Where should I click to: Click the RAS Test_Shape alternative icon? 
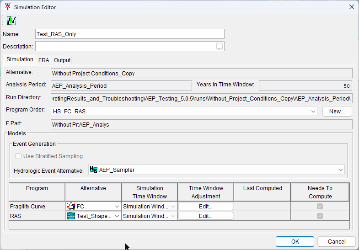(71, 216)
